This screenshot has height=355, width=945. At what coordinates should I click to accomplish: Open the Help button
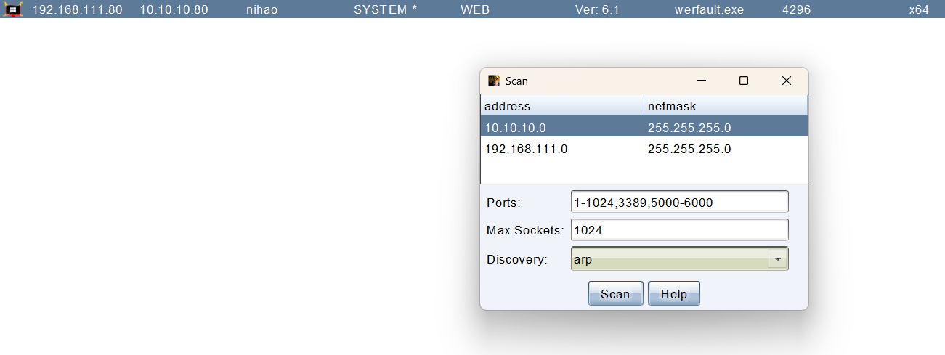click(x=673, y=294)
